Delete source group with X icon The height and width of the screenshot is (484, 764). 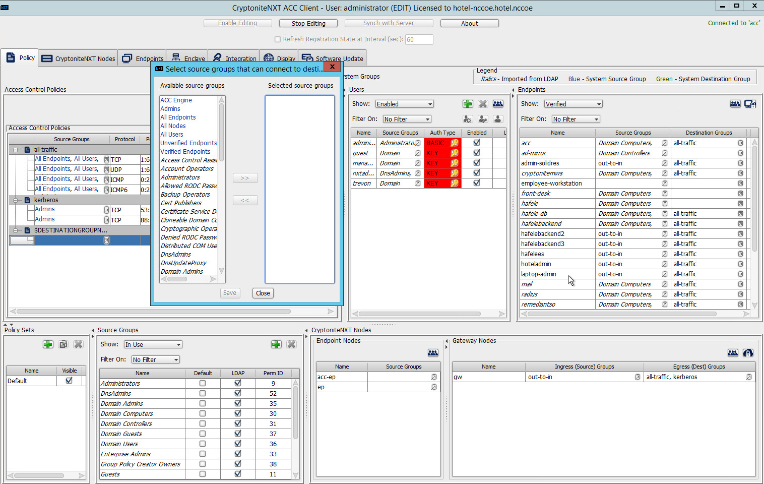pyautogui.click(x=291, y=344)
